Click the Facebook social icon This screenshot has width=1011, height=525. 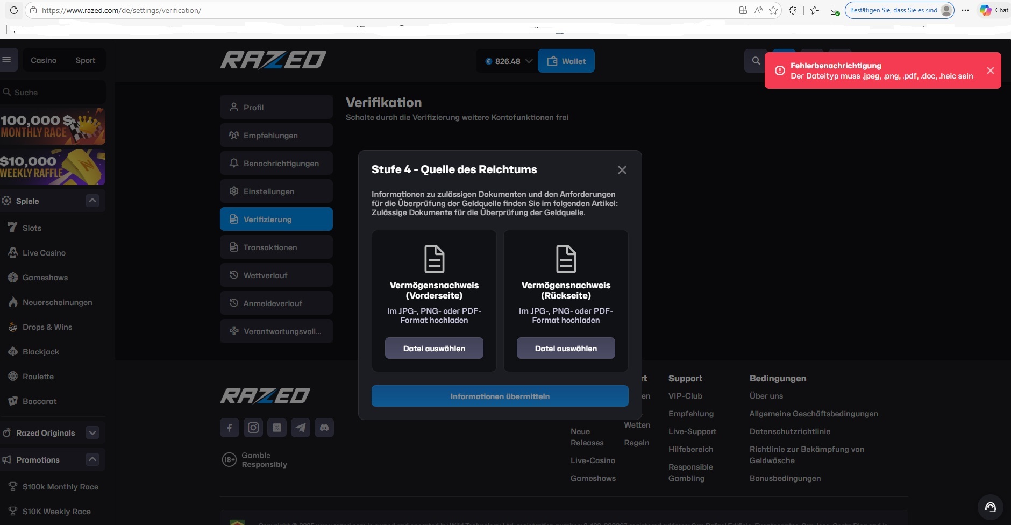point(230,428)
